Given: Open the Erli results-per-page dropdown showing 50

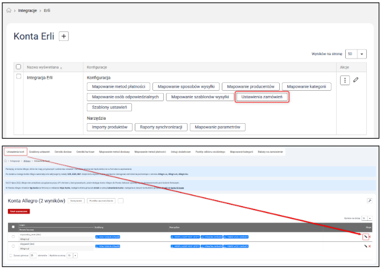Looking at the screenshot, I should (356, 54).
